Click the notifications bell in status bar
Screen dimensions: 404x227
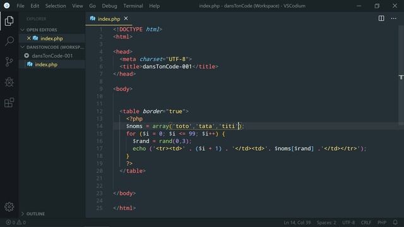(x=395, y=222)
